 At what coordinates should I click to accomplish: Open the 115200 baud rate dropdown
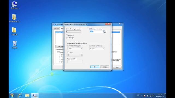tap(97, 49)
